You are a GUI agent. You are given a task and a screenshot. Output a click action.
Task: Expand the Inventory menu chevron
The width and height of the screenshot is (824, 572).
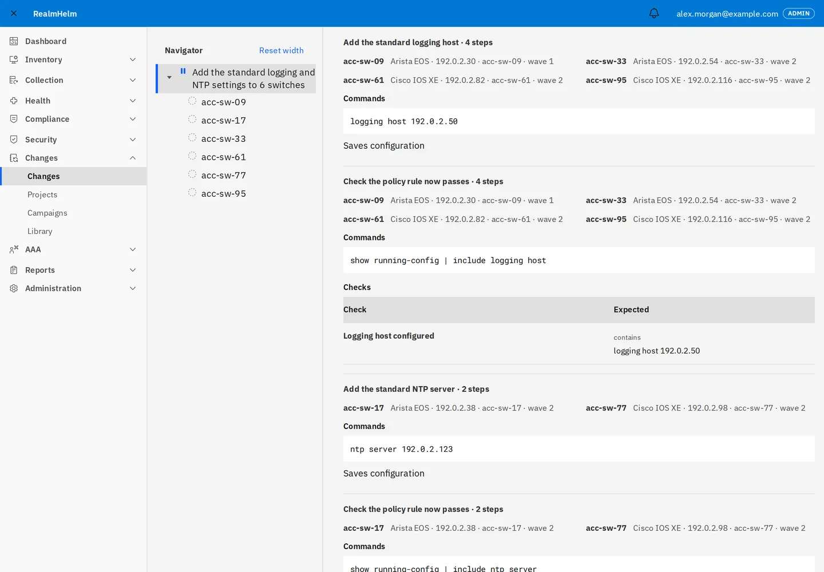(133, 59)
